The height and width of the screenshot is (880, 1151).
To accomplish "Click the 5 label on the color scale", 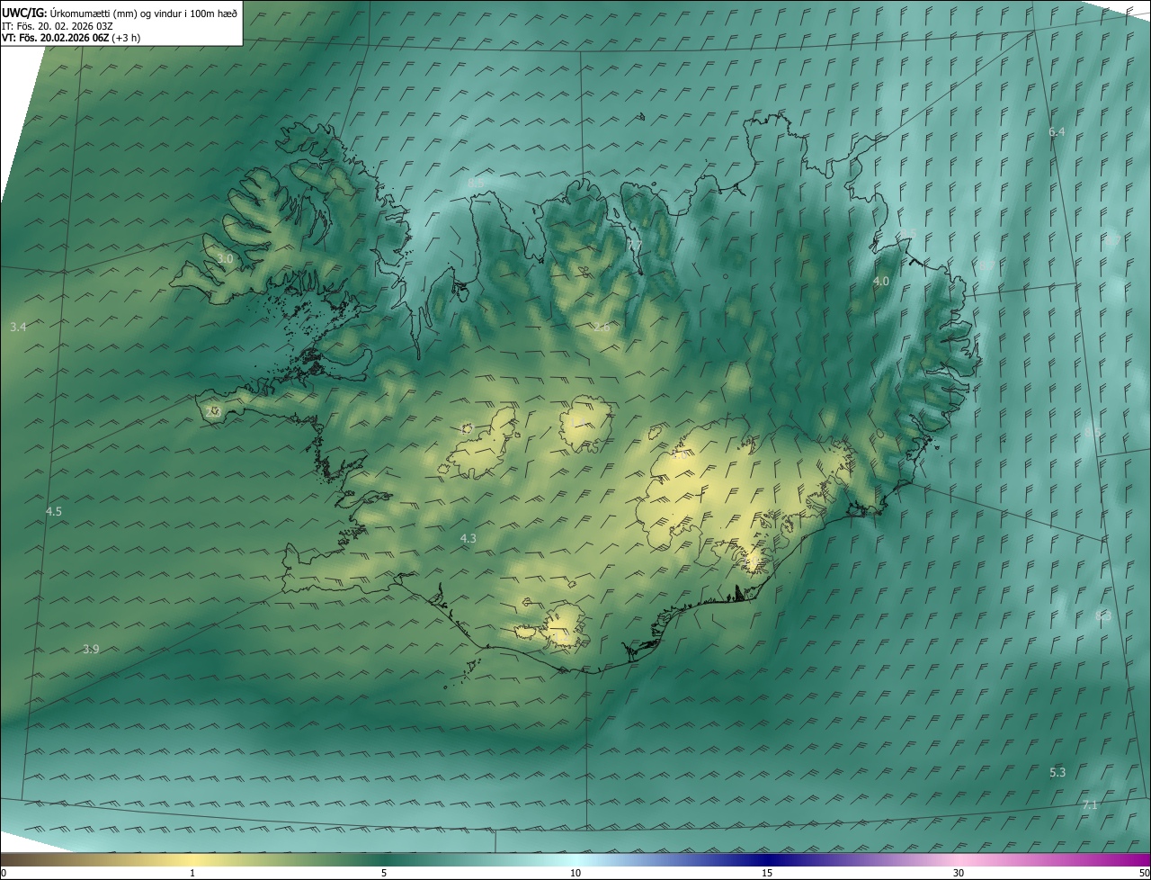I will [x=384, y=873].
